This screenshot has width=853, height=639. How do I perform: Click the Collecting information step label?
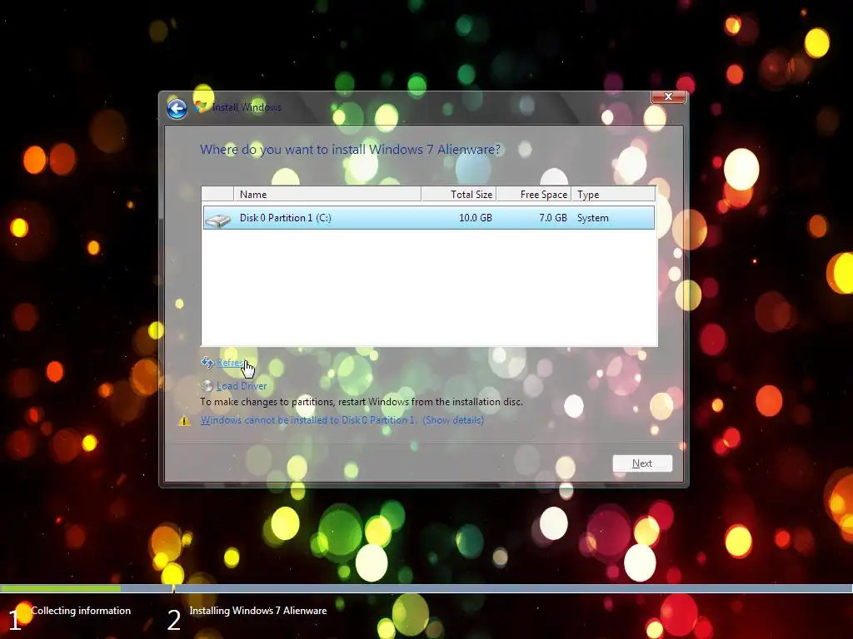(81, 611)
